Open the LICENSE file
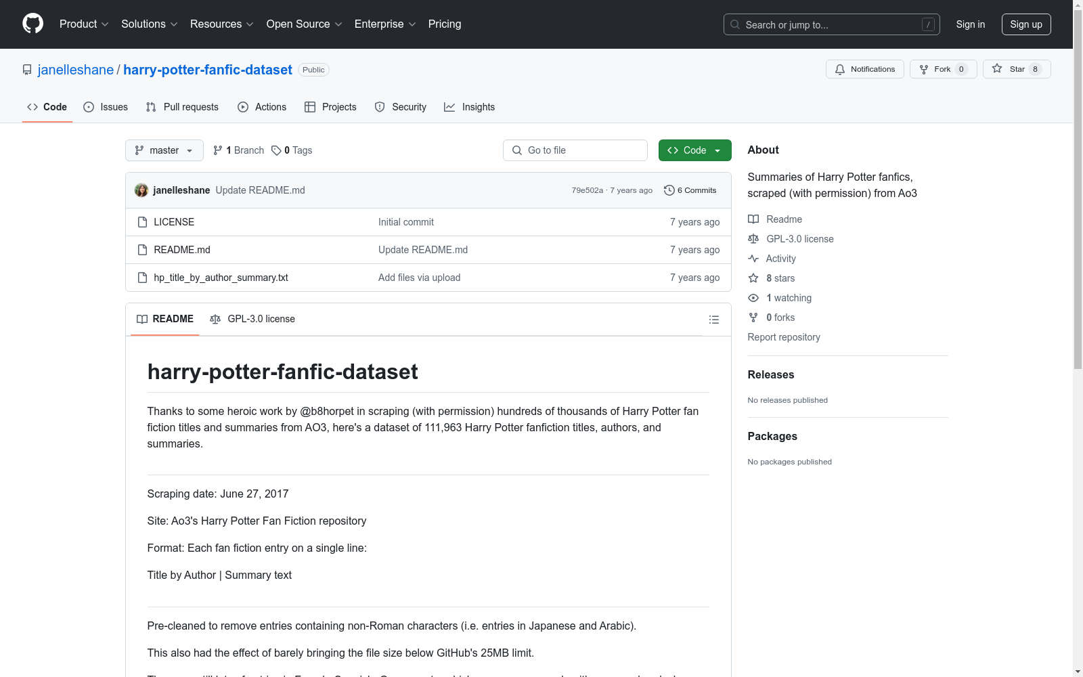This screenshot has width=1083, height=677. (x=174, y=222)
